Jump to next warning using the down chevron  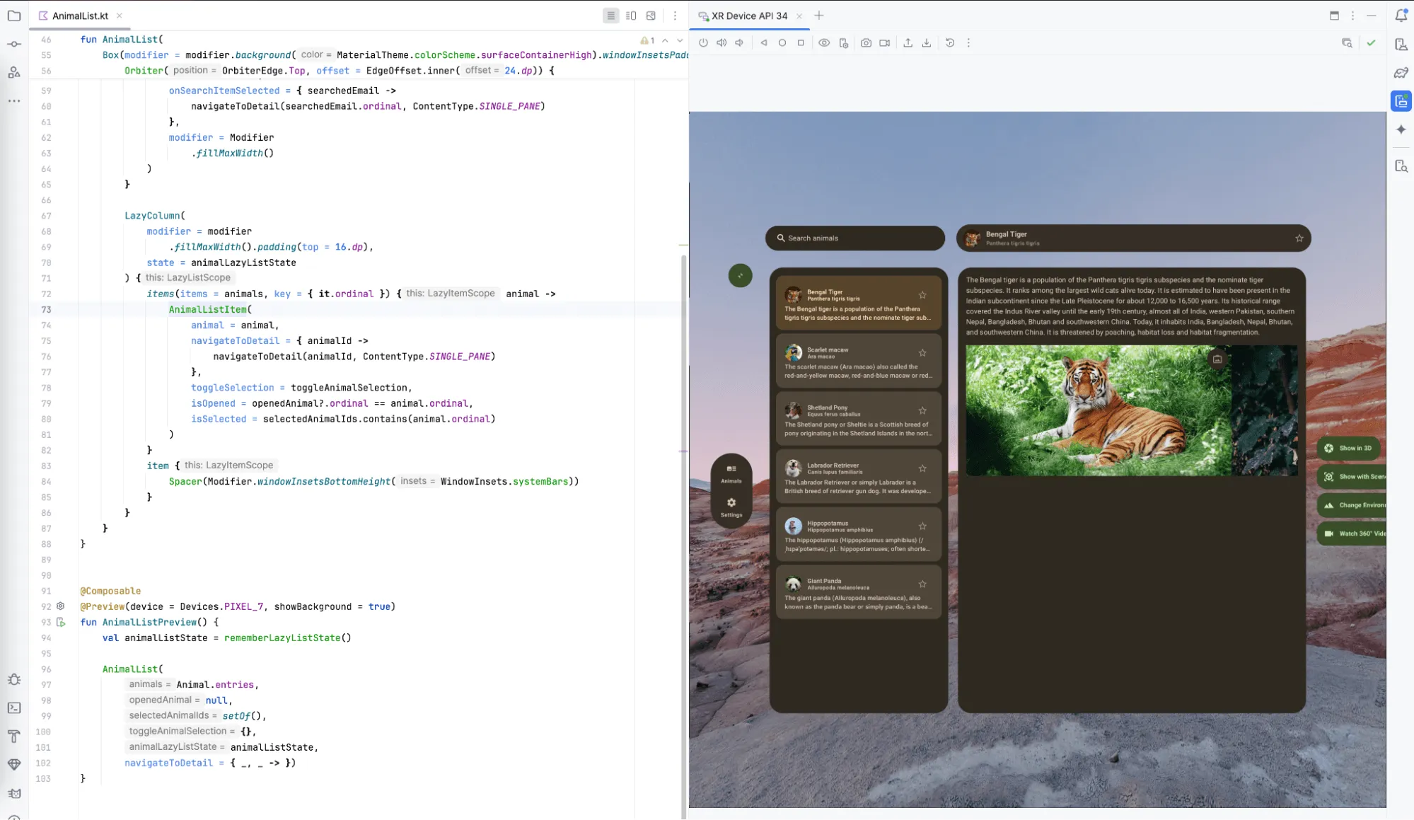tap(680, 40)
